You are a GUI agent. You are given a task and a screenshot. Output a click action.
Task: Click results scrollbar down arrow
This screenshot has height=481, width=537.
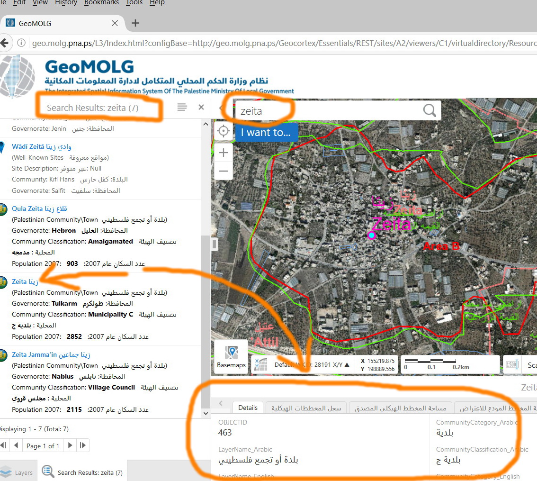click(206, 413)
